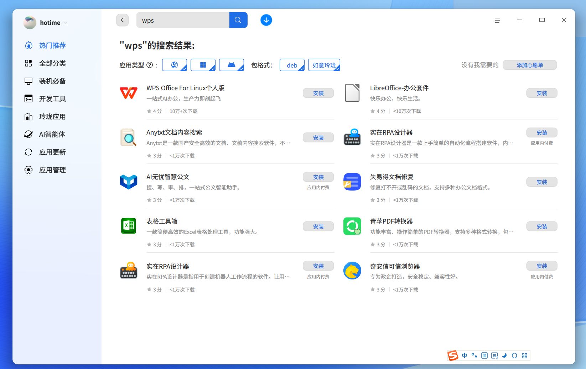Click 添加心愿单 button
Image resolution: width=586 pixels, height=369 pixels.
530,65
